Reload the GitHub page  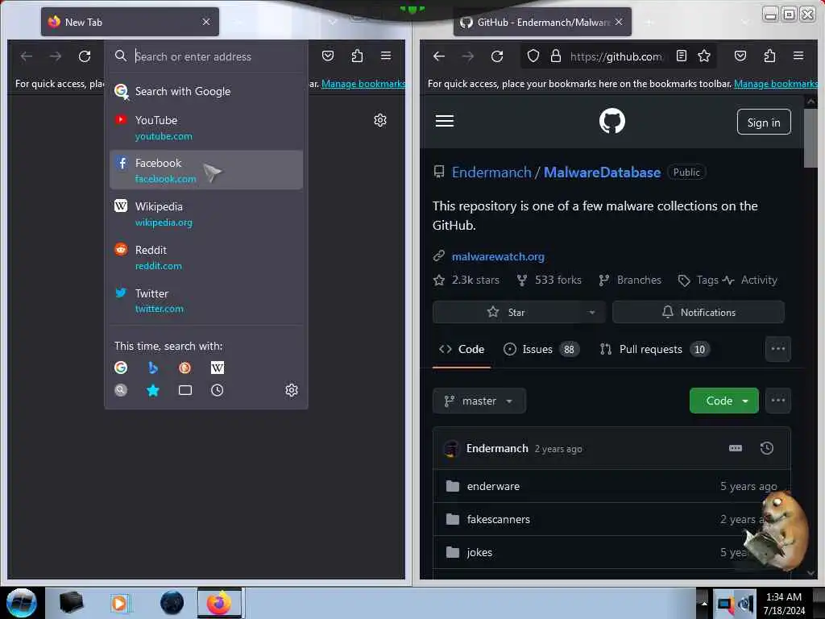[x=496, y=56]
